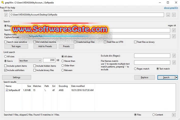The width and height of the screenshot is (180, 120).
Task: Click the 1.30 MB size cell
Action: pos(27,90)
